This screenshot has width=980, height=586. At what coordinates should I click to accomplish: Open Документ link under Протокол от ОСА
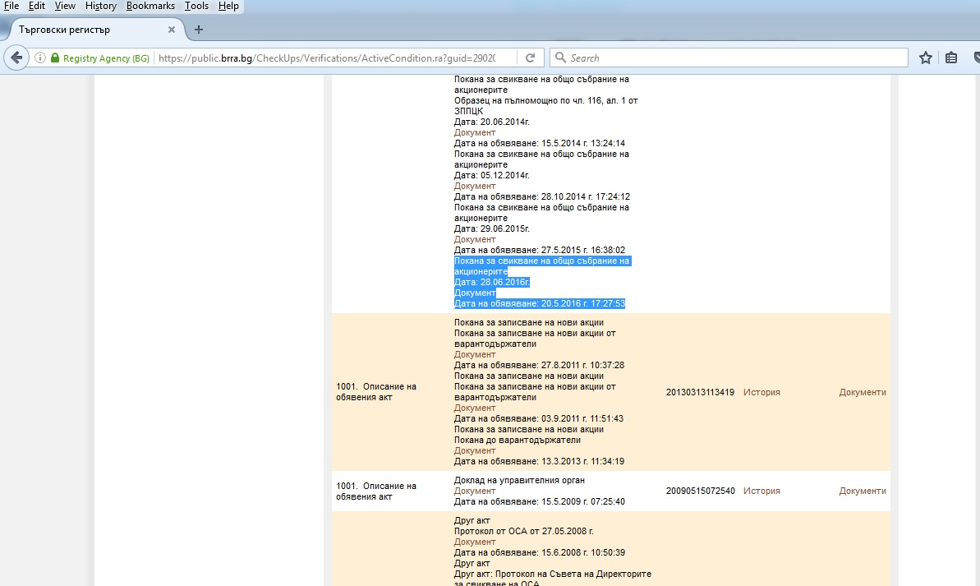[474, 542]
